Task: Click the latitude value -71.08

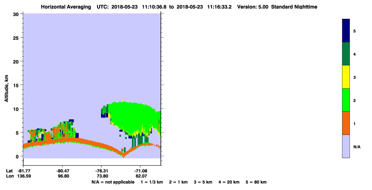Action: (140, 171)
